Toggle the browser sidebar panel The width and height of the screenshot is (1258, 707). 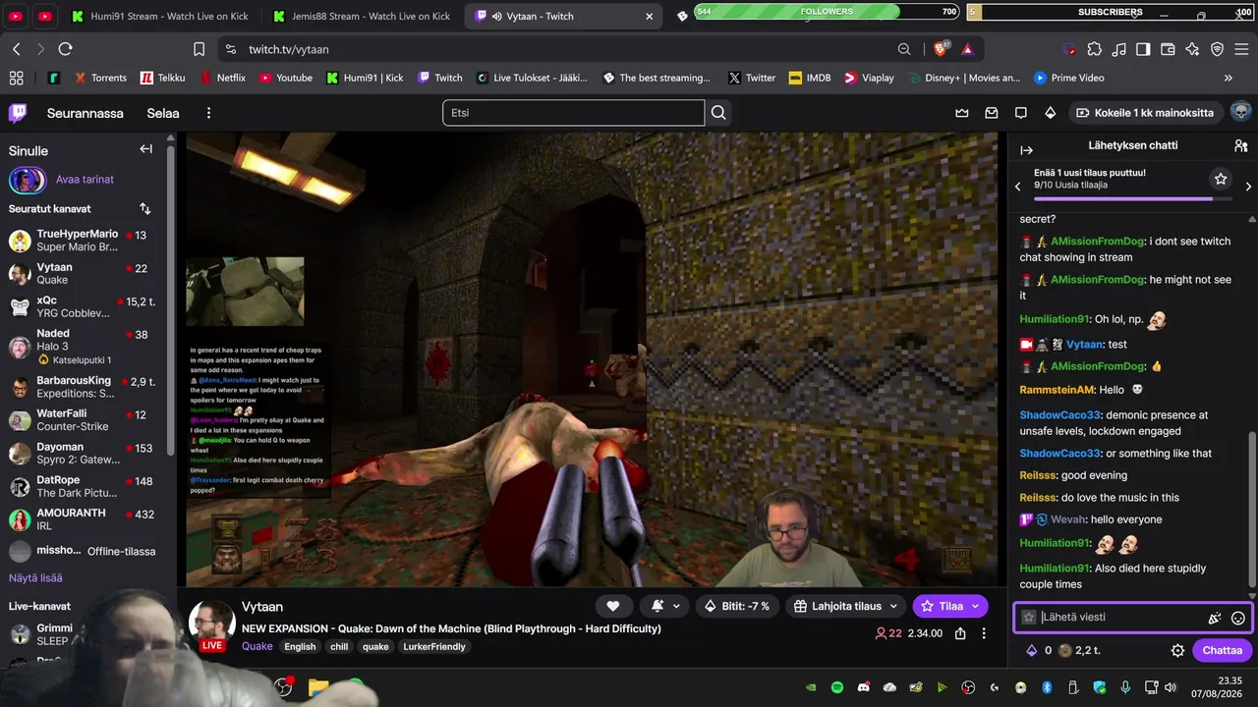tap(1143, 49)
